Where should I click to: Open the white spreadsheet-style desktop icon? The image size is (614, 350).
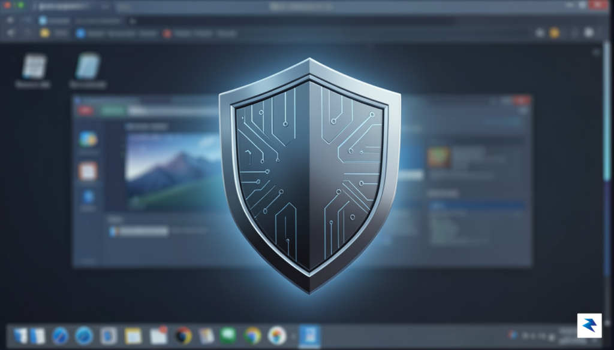[34, 66]
